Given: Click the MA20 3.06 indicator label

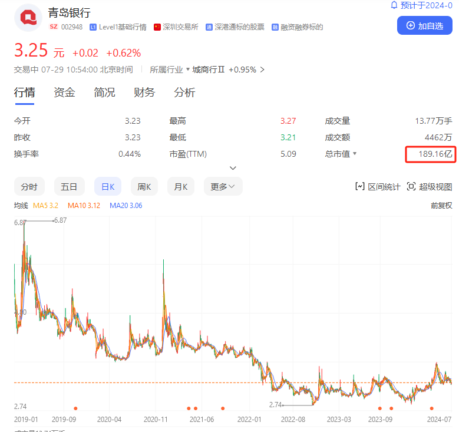Looking at the screenshot, I should point(126,206).
